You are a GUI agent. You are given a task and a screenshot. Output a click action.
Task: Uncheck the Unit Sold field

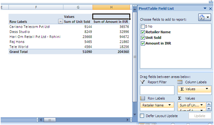[x=143, y=38]
